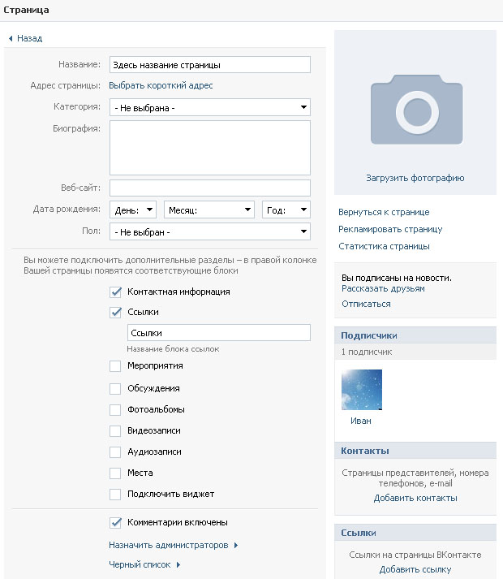Screen dimensions: 503x579
Task: Open the Пол gender dropdown
Action: coord(210,232)
